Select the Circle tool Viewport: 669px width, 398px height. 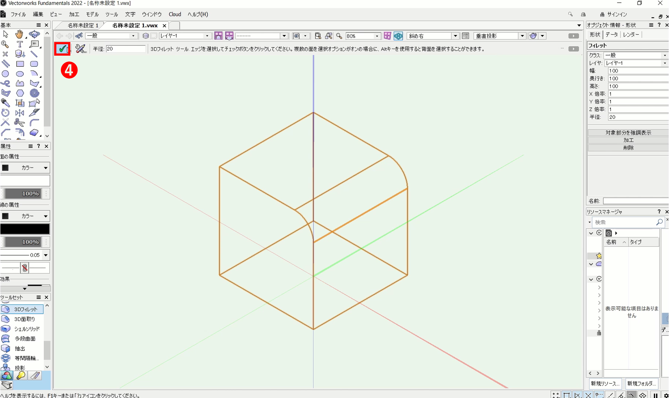tap(6, 74)
